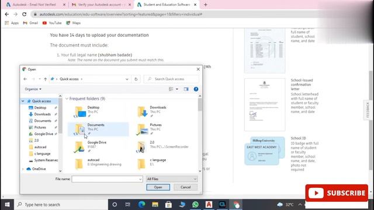
Task: Go back in the Open dialog
Action: pos(25,79)
